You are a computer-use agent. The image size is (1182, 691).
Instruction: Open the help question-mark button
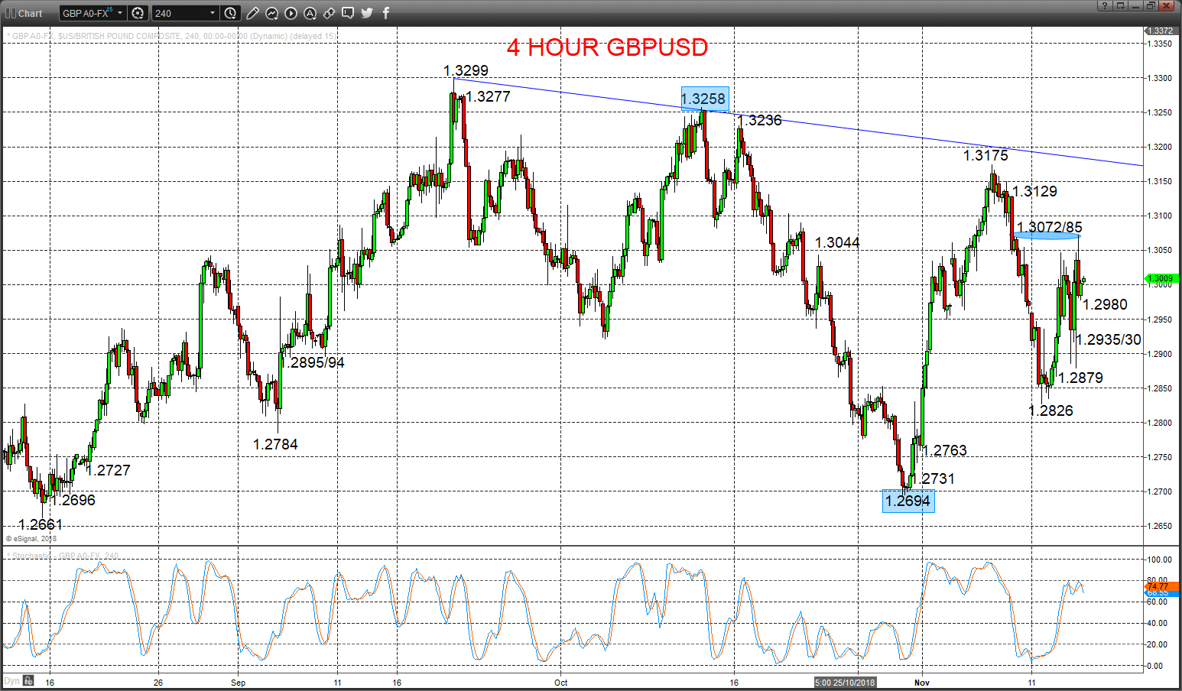[x=1104, y=5]
